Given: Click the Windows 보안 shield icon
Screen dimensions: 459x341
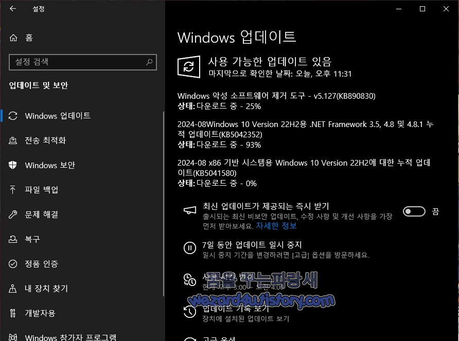Looking at the screenshot, I should click(x=13, y=165).
